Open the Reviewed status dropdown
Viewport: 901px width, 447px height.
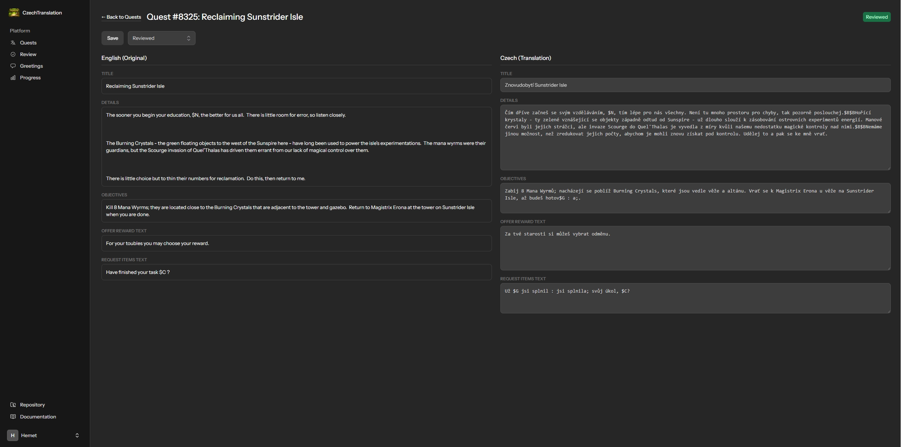161,38
